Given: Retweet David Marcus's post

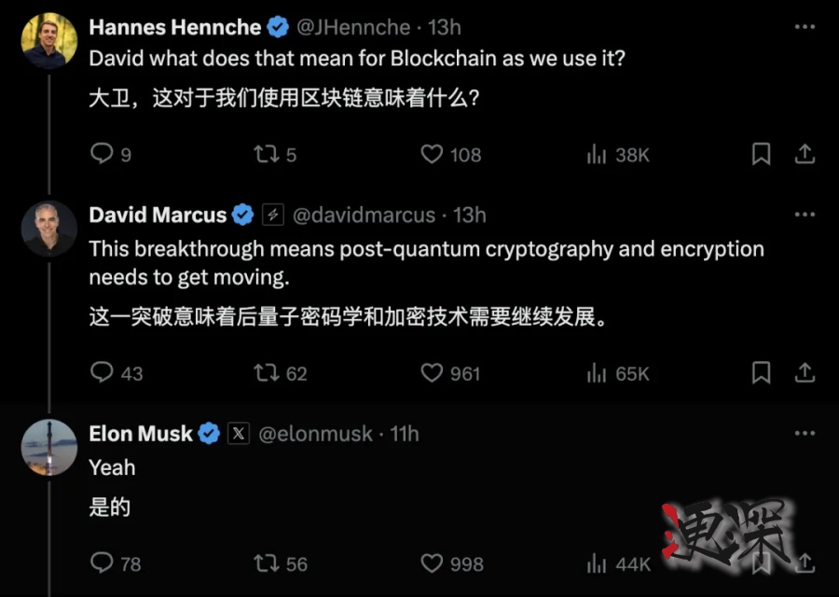Looking at the screenshot, I should (267, 373).
